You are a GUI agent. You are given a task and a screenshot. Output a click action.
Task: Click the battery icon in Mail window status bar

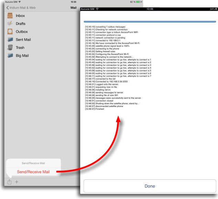[x=138, y=2]
